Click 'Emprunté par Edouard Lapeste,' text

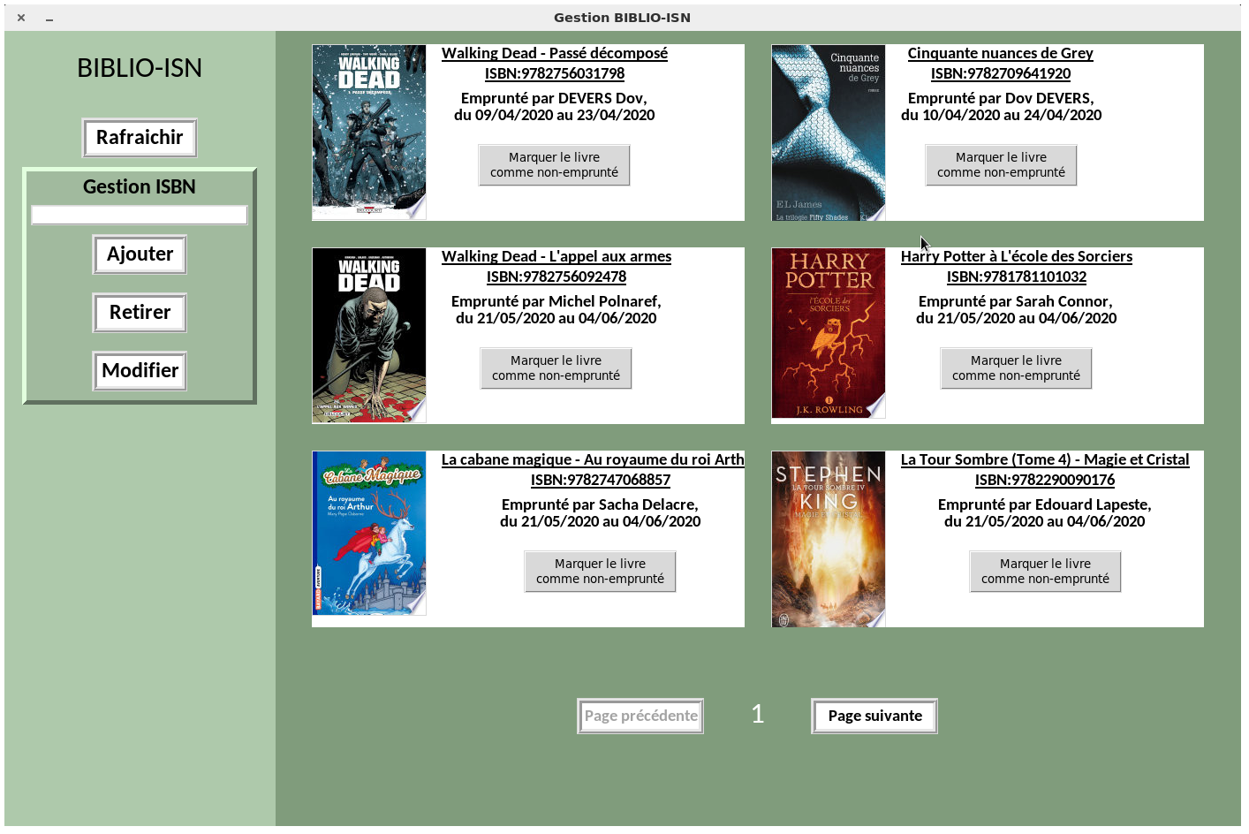(x=1045, y=505)
